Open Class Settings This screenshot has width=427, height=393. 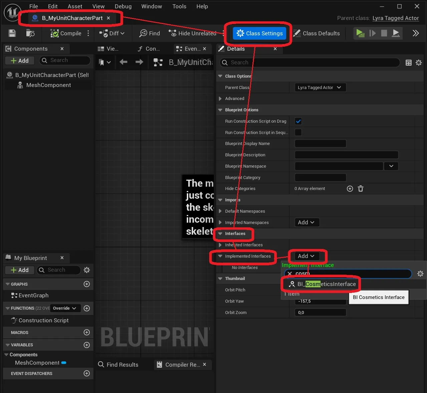259,33
